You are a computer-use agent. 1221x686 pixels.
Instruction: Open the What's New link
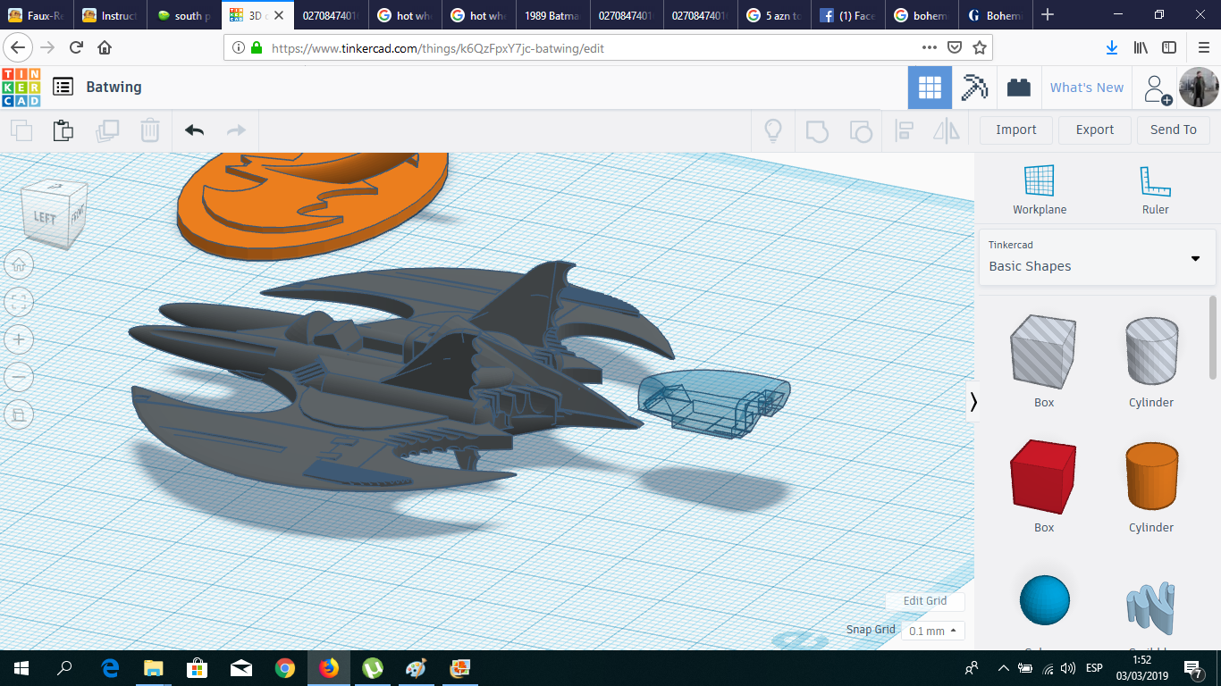(1087, 88)
